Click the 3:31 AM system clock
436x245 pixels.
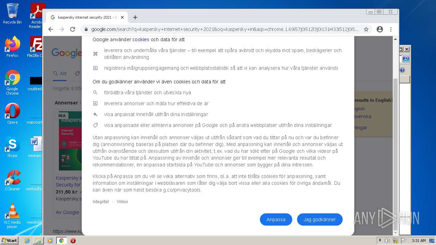point(419,241)
